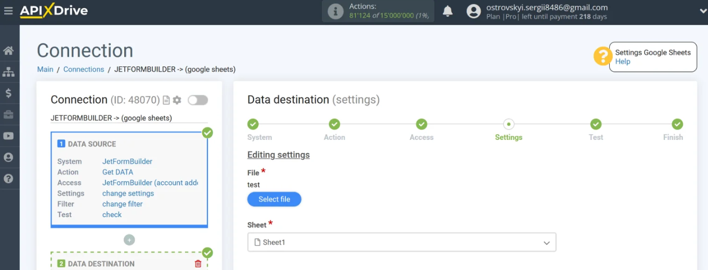Open the actions info icon
This screenshot has width=708, height=270.
coord(335,11)
